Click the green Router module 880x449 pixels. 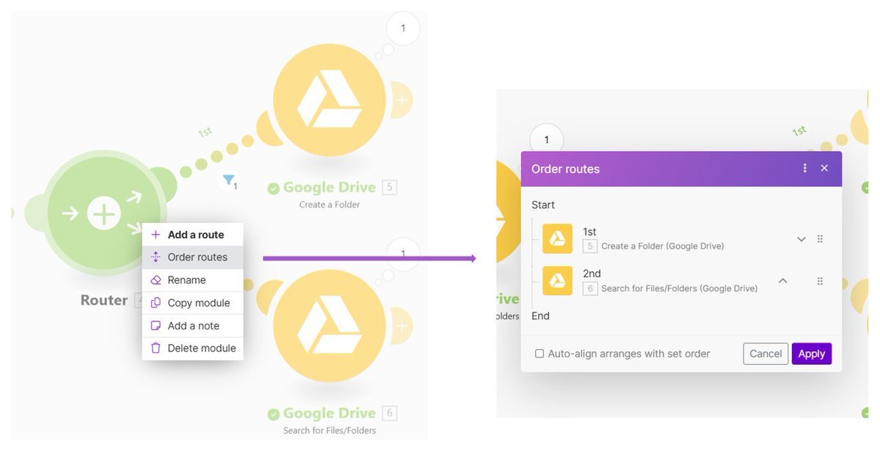[103, 213]
